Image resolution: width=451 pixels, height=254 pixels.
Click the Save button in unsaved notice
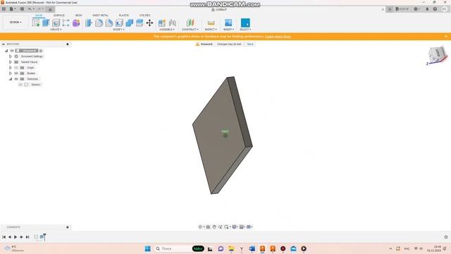(x=250, y=44)
